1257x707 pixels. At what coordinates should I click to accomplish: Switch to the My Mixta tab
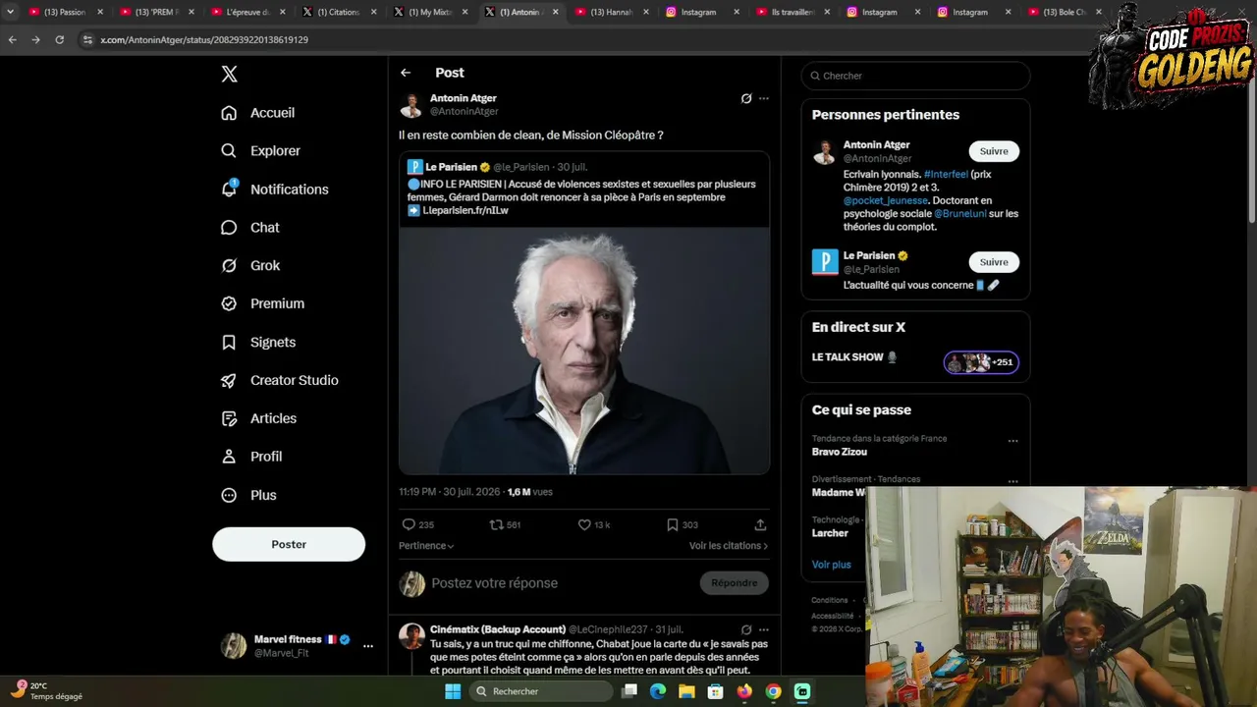pos(429,12)
